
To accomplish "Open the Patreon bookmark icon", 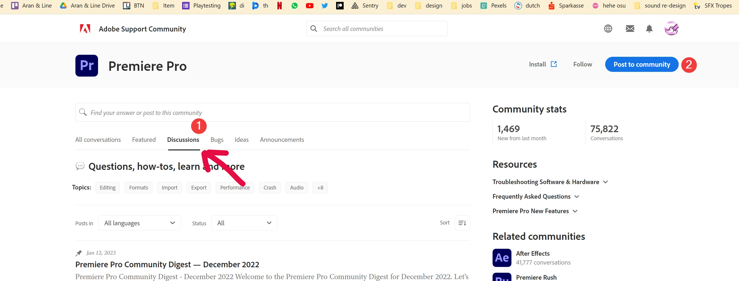I will point(340,5).
